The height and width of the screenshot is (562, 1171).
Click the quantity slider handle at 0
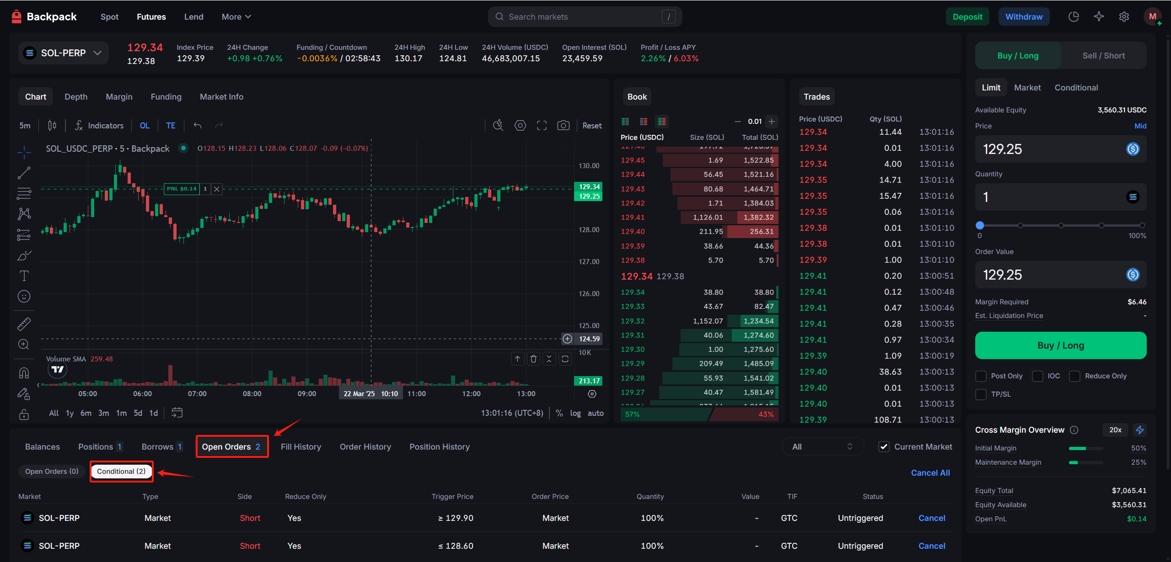tap(980, 225)
